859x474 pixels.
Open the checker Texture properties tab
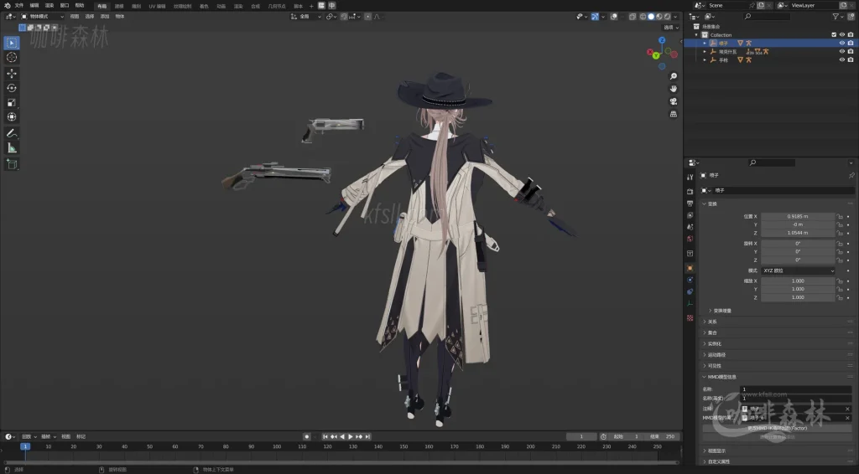click(690, 317)
